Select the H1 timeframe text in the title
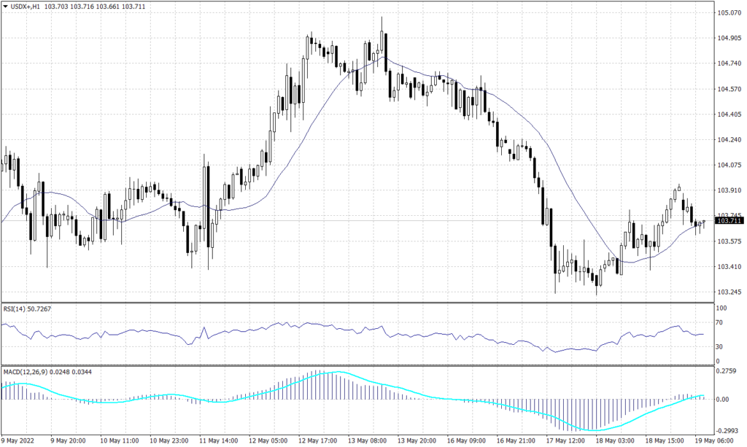 [43, 5]
